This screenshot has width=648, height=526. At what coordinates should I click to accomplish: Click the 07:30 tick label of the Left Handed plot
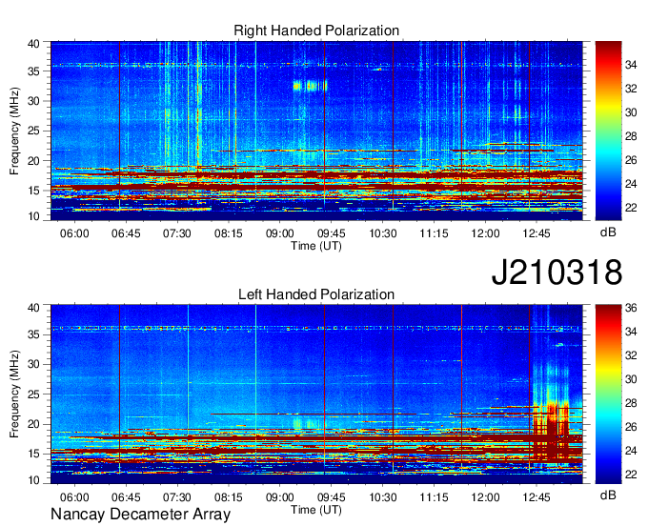point(177,496)
